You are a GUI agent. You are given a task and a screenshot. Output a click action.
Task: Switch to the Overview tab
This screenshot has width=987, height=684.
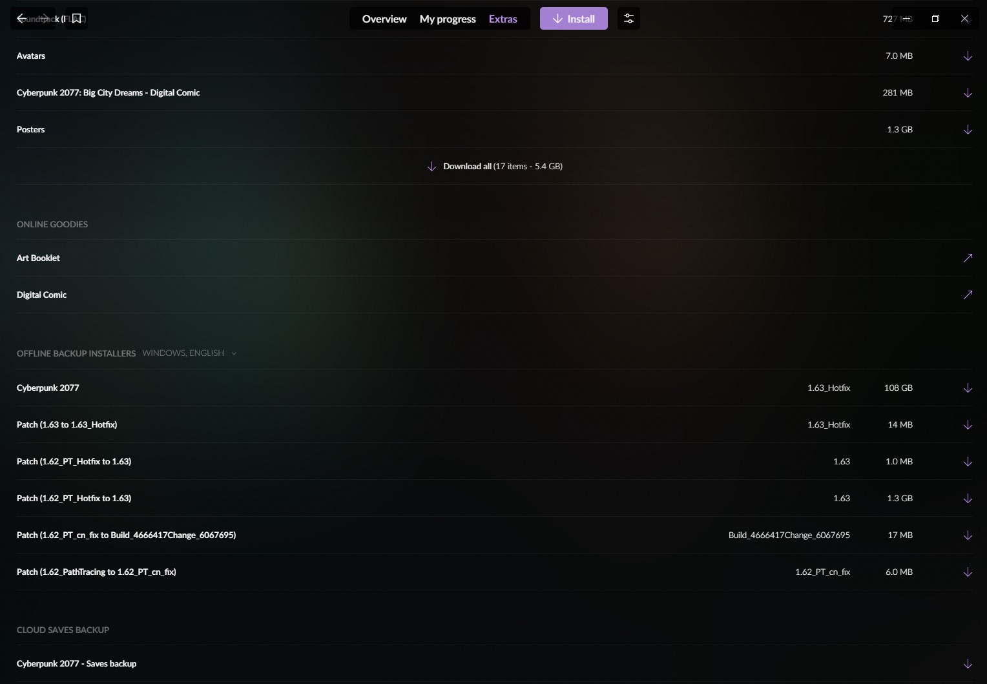[384, 19]
